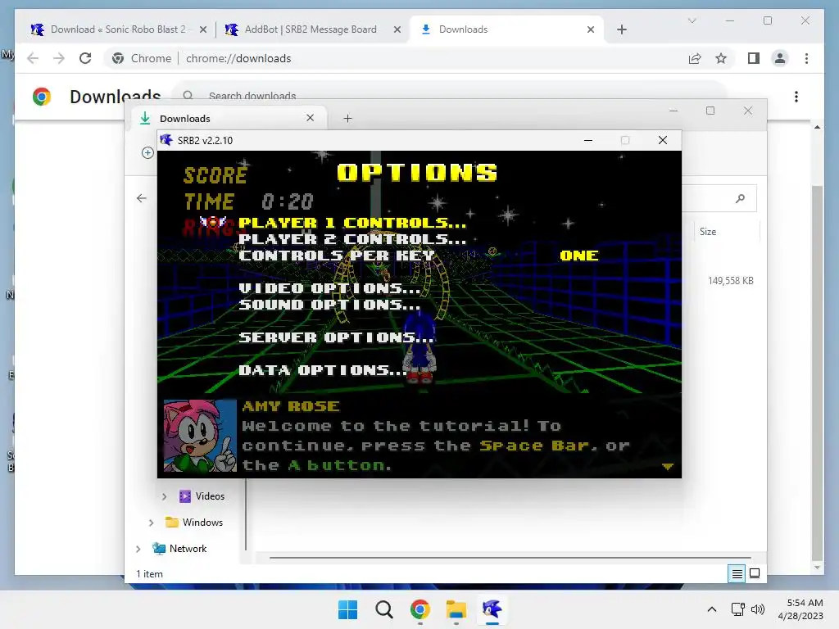839x629 pixels.
Task: Close the Sonic Robo Blast 2 download tab
Action: click(x=203, y=29)
